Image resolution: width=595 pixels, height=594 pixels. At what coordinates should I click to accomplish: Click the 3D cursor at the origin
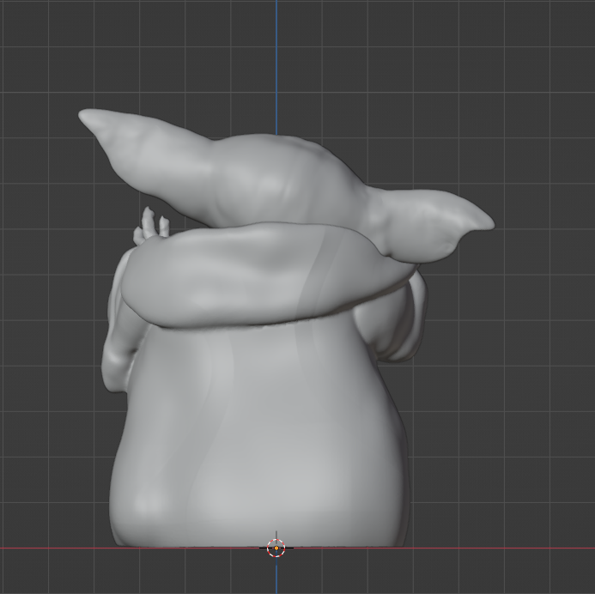coord(276,548)
